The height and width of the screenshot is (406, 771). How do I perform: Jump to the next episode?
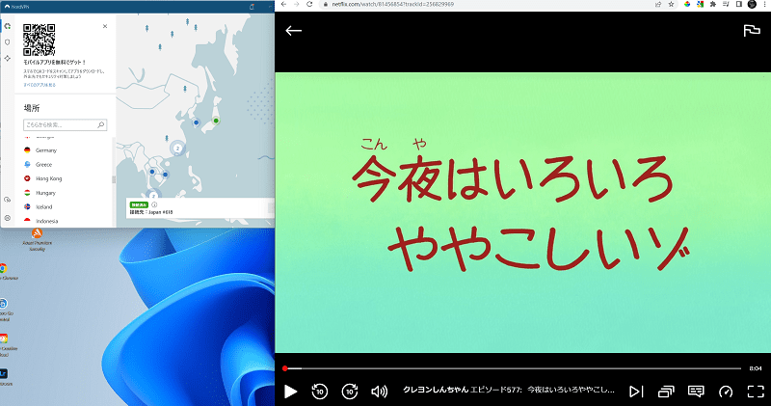pos(636,392)
